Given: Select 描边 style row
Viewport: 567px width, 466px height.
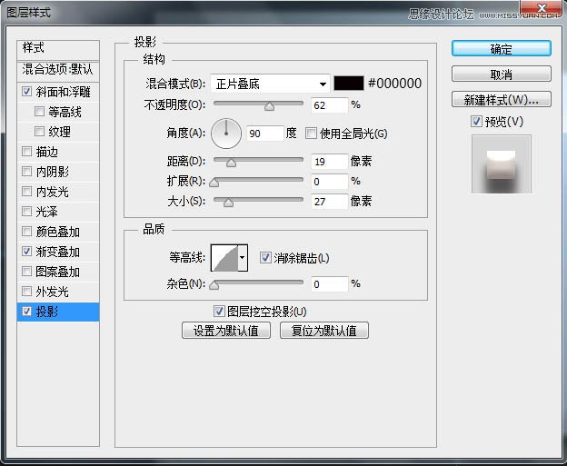Looking at the screenshot, I should (x=58, y=152).
